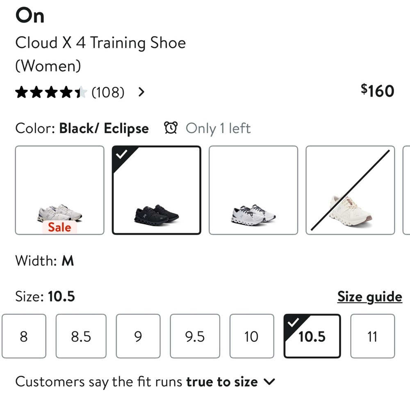Open the Size guide
The height and width of the screenshot is (410, 410).
coord(369,296)
